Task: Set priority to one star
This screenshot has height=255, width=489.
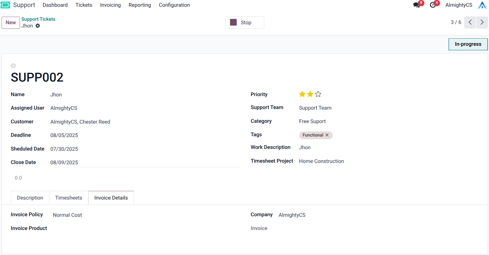Action: point(302,94)
